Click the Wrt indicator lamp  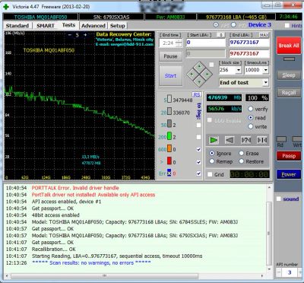point(297,139)
